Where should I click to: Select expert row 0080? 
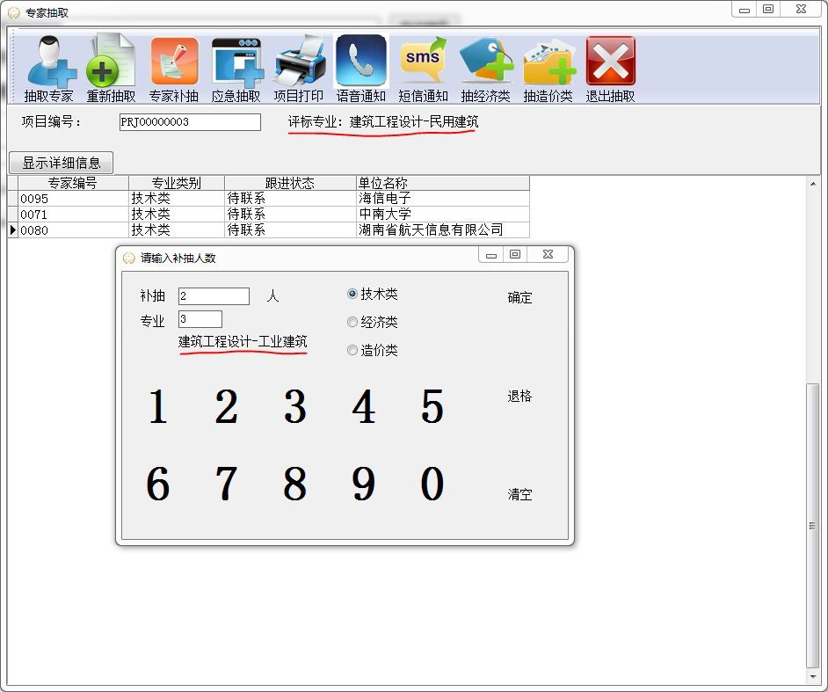(x=269, y=229)
